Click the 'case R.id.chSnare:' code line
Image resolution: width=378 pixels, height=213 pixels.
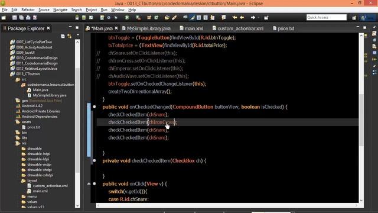pos(129,199)
